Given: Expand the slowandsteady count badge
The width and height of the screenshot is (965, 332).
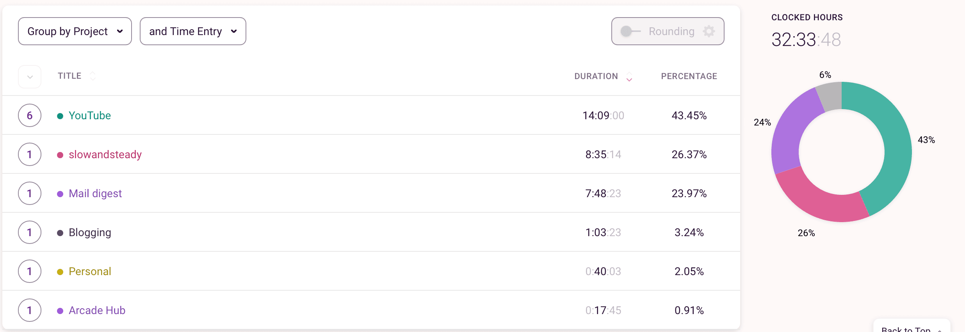Looking at the screenshot, I should click(30, 154).
